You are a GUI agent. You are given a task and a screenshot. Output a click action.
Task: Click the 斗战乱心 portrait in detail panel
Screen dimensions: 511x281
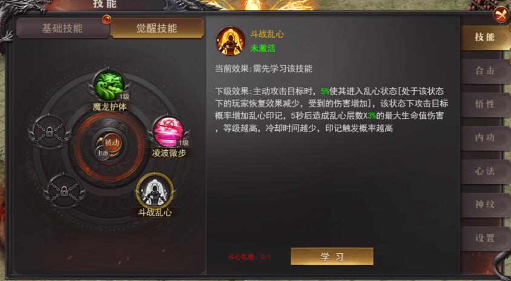click(x=231, y=41)
